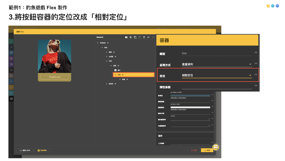Click clipboard icon in background sidebar
Screen dimensions: 285x161
(x=11, y=64)
